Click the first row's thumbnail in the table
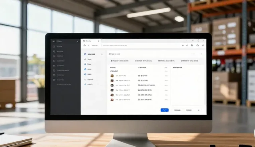This screenshot has height=147, width=255. [x=112, y=76]
